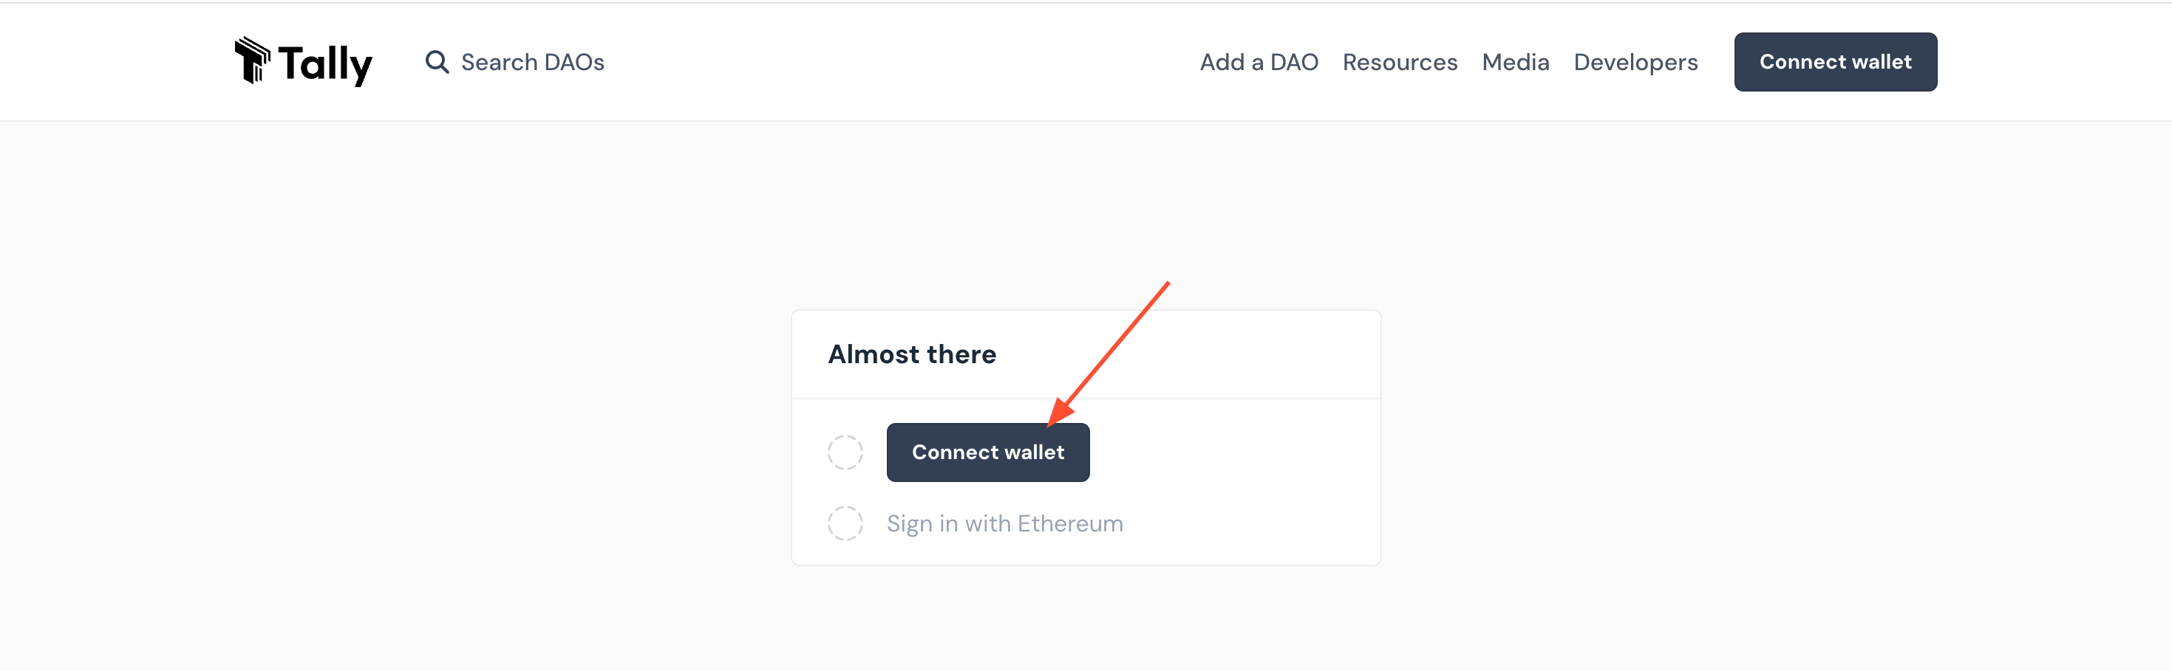Click the Almost there heading

tap(911, 354)
